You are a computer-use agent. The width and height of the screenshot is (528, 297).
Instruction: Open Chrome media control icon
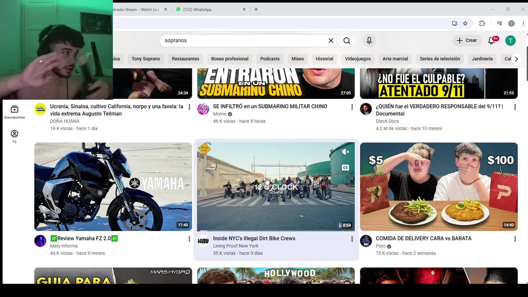(500, 24)
